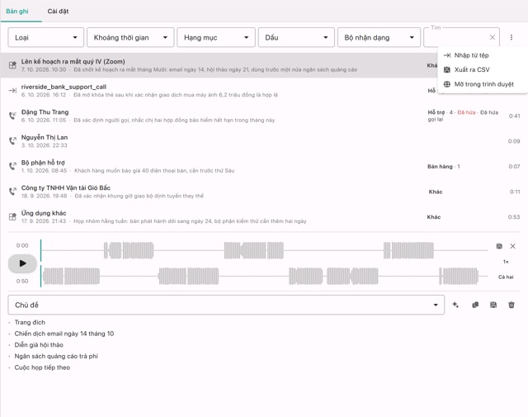
Task: Click the 0:53 duration of Ứng dụng khác
Action: pos(514,217)
